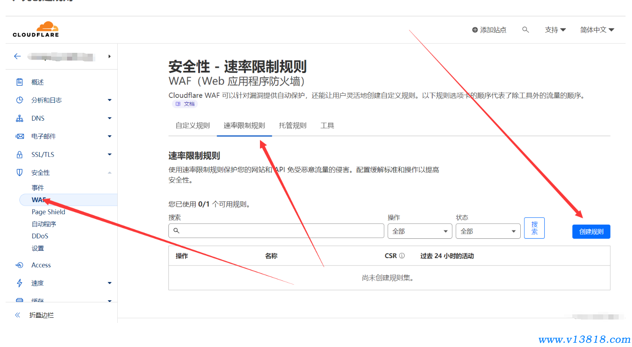
Task: Switch to the 托管规则 tab
Action: point(293,125)
